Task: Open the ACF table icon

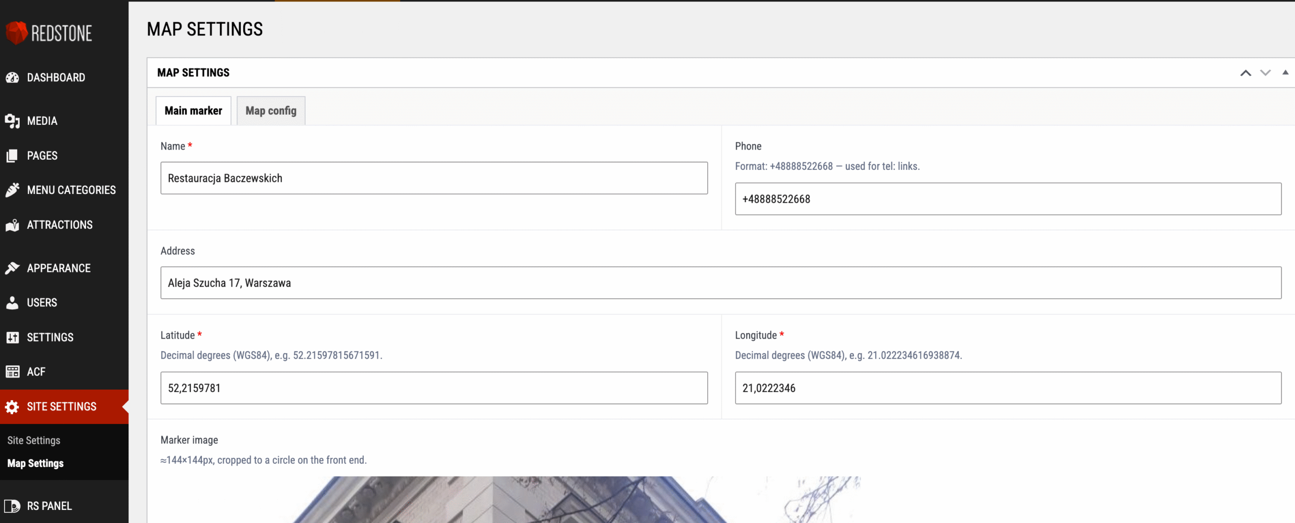Action: pos(12,372)
